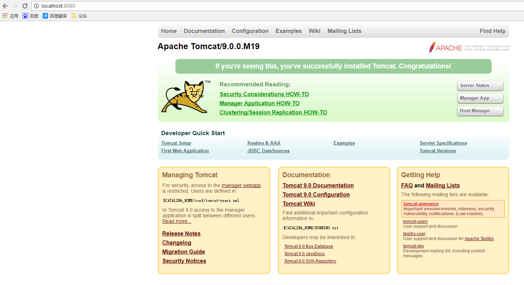The height and width of the screenshot is (285, 524).
Task: Click the Server Status button
Action: coord(480,86)
